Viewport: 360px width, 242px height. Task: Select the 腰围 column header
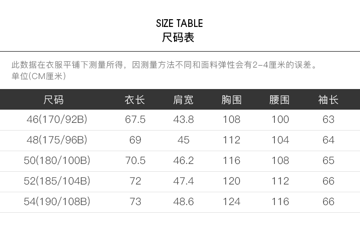[x=279, y=100]
